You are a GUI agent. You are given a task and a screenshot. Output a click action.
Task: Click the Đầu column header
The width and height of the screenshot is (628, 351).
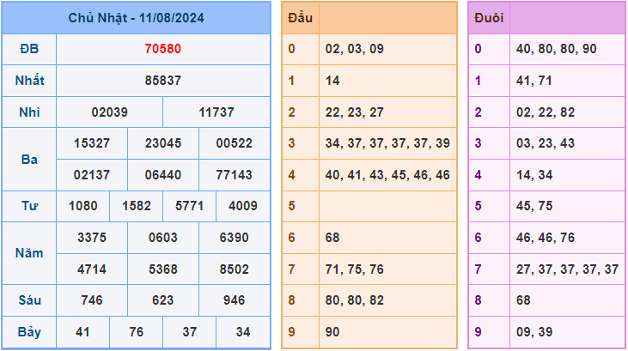301,17
